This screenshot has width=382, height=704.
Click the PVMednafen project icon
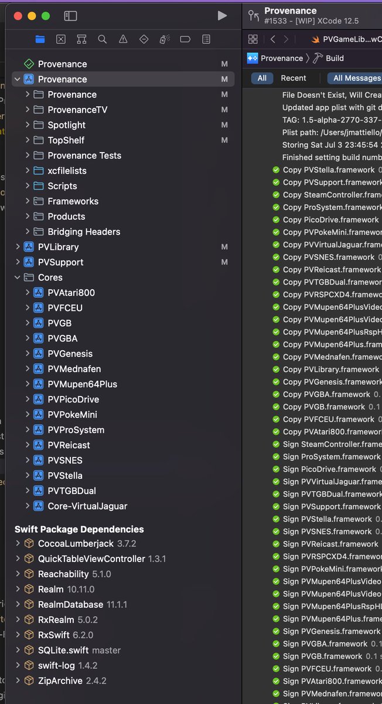[x=39, y=369]
